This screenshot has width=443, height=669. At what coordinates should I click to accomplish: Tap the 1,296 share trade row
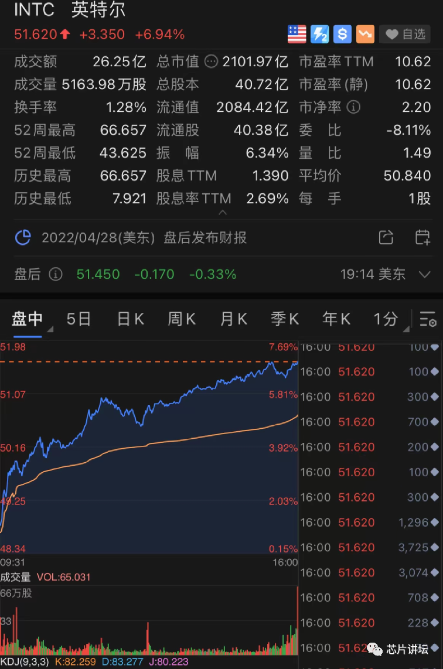tap(370, 522)
